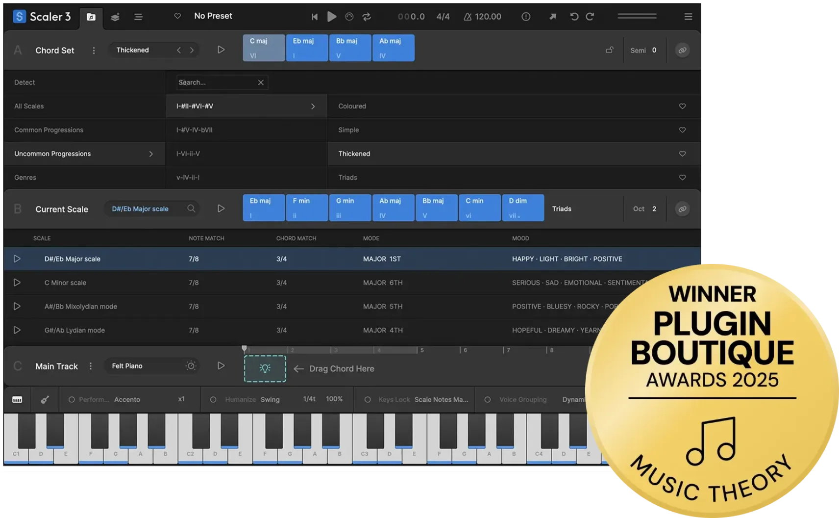Screen dimensions: 839x518
Task: Search scales with magnifier icon
Action: [191, 208]
